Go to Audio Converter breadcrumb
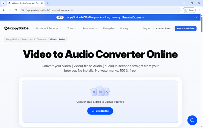This screenshot has height=128, width=203. (x=38, y=39)
